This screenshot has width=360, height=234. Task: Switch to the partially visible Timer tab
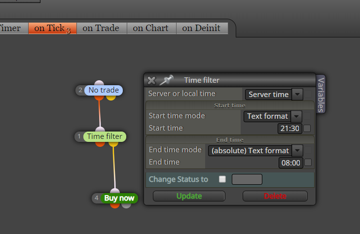(14, 28)
